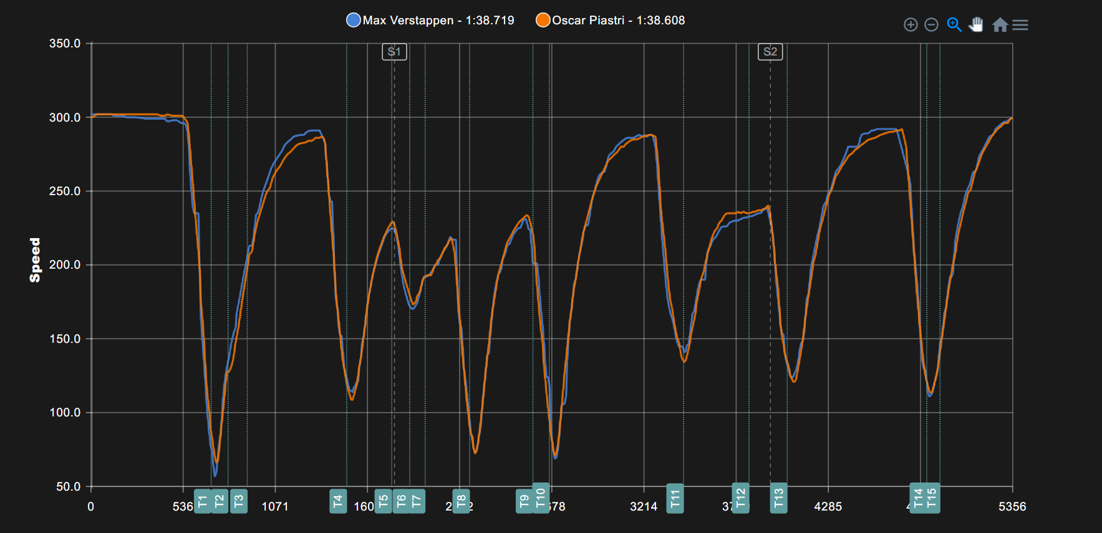Viewport: 1102px width, 533px height.
Task: Click the 50.0 y-axis value
Action: (x=68, y=487)
